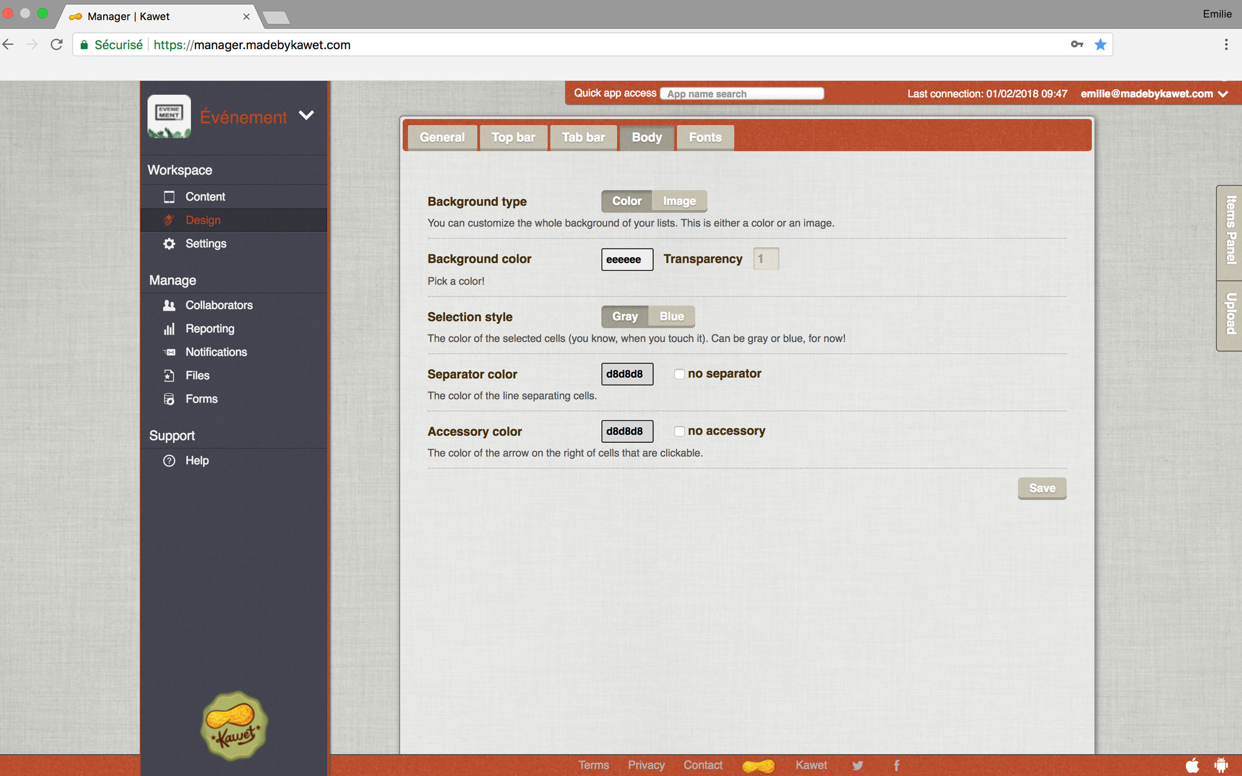Open Reporting via its bar chart icon

(x=169, y=329)
